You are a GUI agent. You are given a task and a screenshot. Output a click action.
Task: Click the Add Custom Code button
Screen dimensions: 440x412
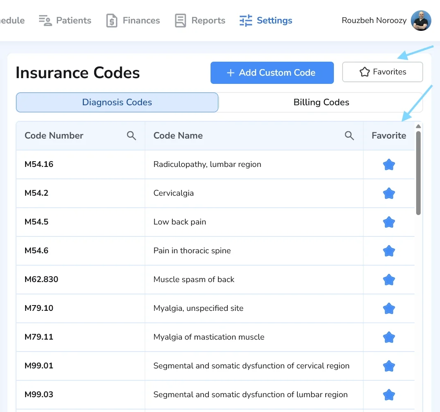point(272,72)
